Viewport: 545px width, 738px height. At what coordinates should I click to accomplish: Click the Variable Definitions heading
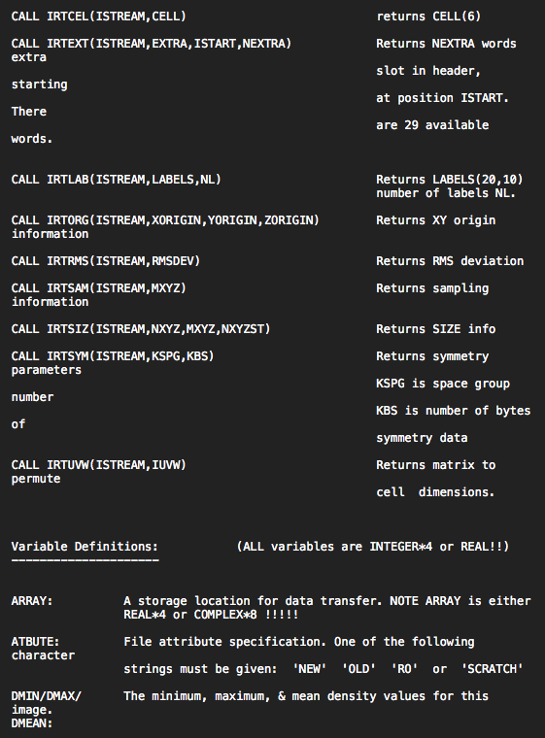click(x=85, y=547)
